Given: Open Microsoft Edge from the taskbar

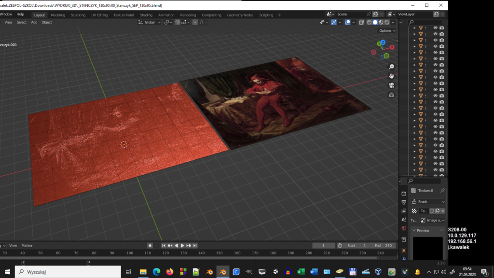Looking at the screenshot, I should point(156,272).
